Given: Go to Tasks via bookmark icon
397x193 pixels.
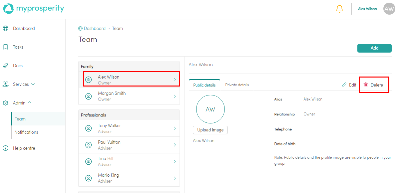Looking at the screenshot, I should [x=6, y=47].
